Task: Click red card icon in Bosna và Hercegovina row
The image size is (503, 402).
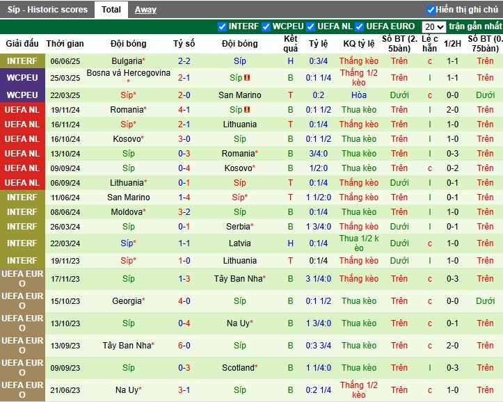Action: [247, 78]
